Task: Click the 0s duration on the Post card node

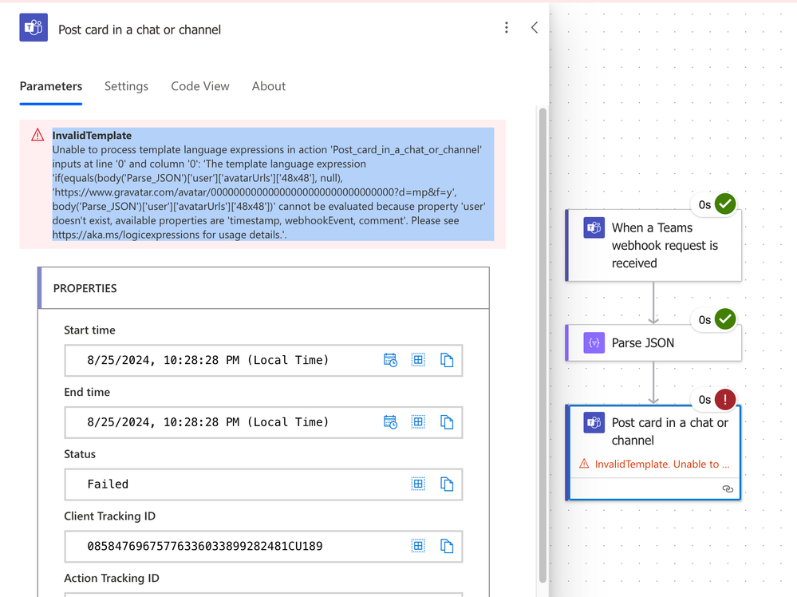Action: tap(704, 400)
